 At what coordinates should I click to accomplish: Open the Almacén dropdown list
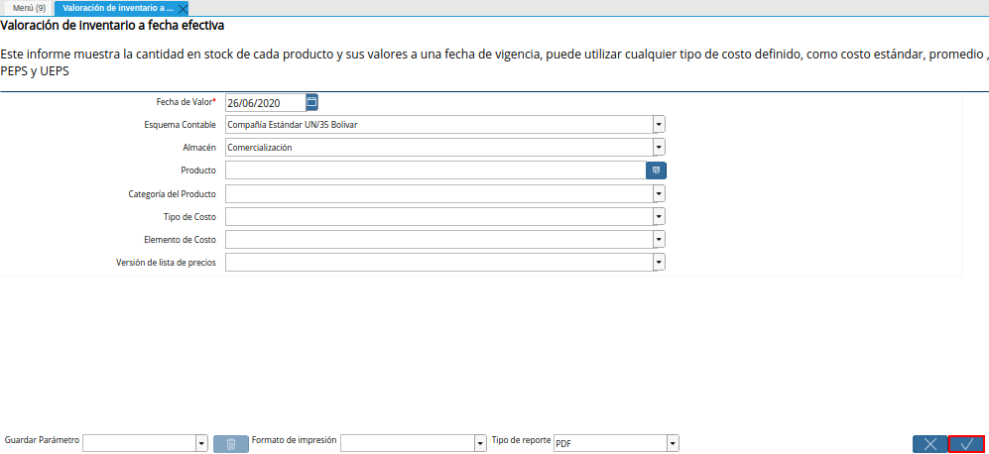coord(659,147)
